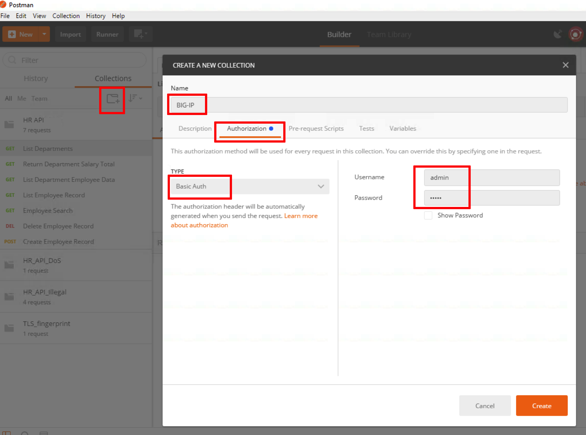This screenshot has height=435, width=586.
Task: Switch to the History sidebar tab
Action: click(x=36, y=79)
